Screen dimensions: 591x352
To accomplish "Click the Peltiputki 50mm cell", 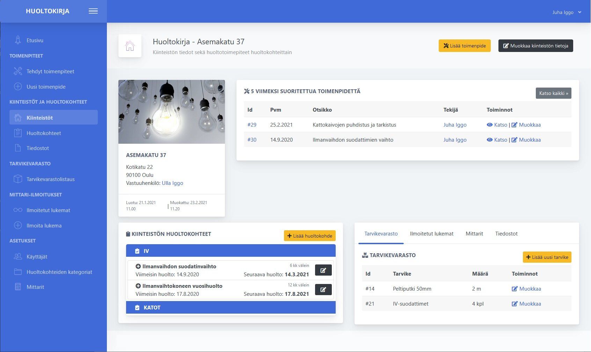I will [x=412, y=289].
